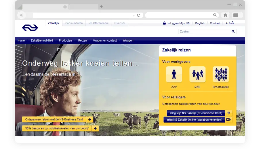Toggle the Contrast mode link
This screenshot has height=149, width=259.
pos(215,23)
